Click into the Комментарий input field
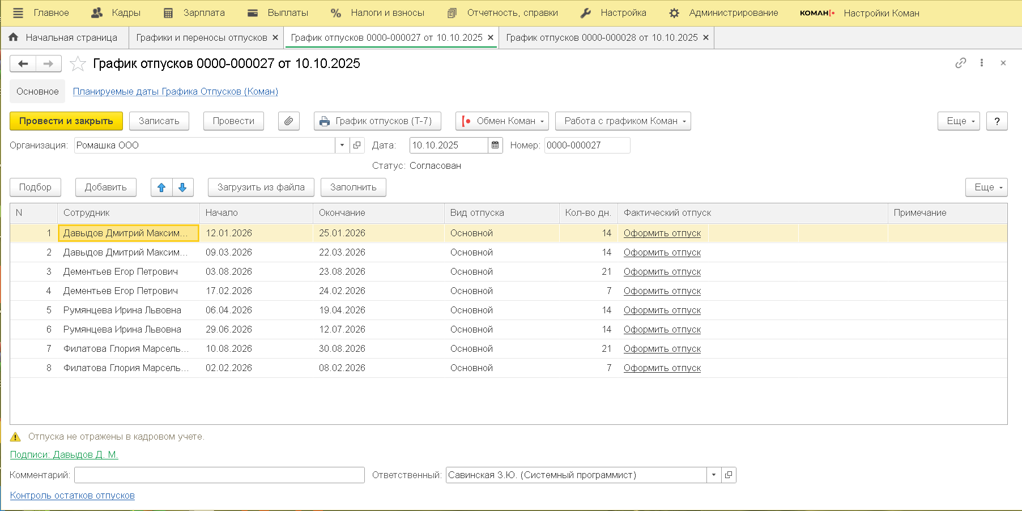This screenshot has height=511, width=1022. tap(219, 475)
